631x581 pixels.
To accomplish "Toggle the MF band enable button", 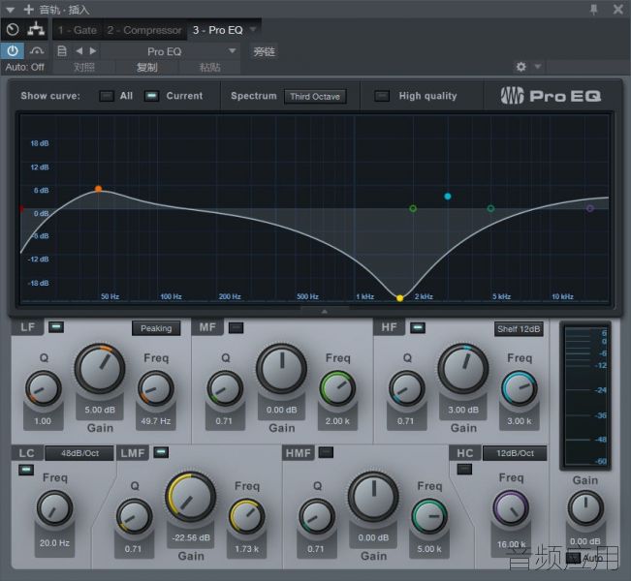I will pos(236,327).
